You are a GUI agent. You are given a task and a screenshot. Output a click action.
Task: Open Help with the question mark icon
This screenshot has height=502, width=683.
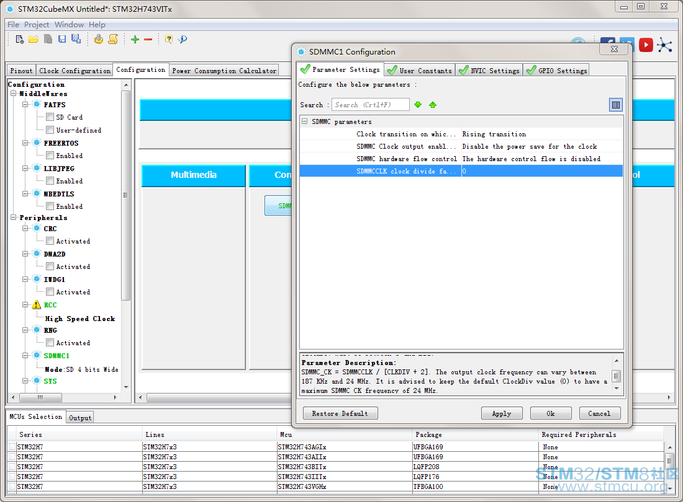[168, 39]
